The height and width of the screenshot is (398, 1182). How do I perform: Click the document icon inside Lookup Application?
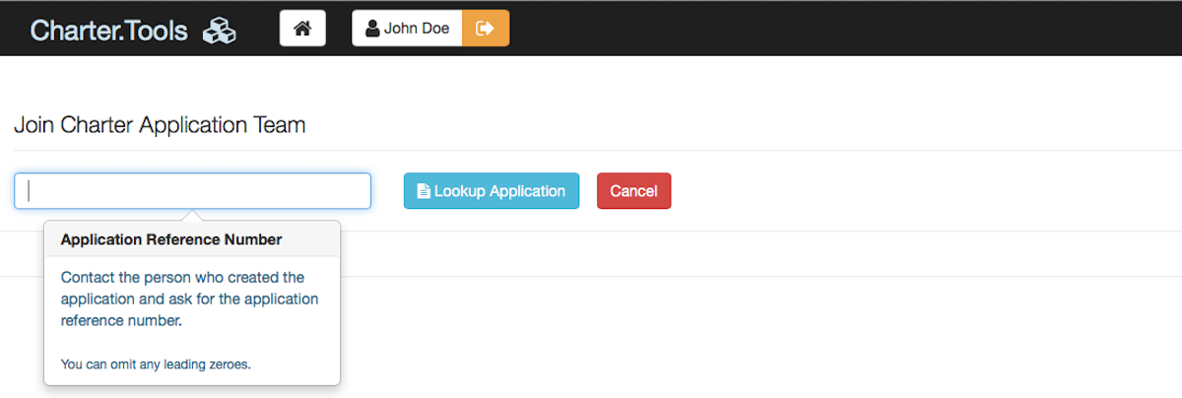[424, 191]
